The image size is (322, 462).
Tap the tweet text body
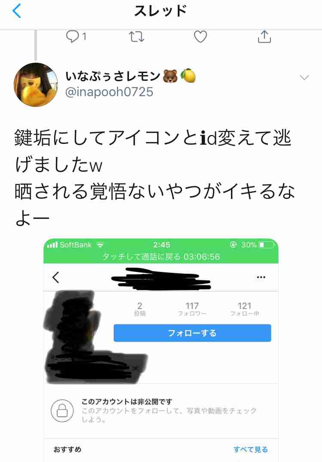tap(155, 178)
